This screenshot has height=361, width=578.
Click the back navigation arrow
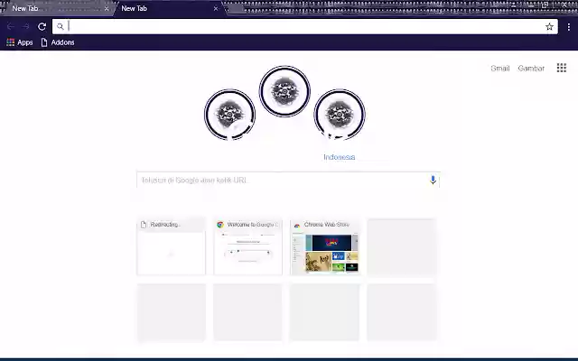click(x=10, y=26)
